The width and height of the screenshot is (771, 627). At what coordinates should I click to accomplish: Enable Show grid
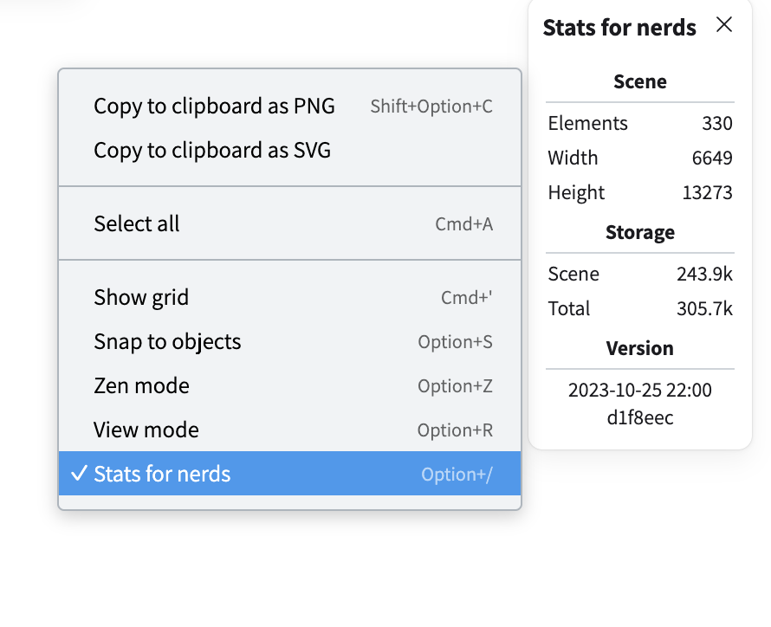[141, 297]
